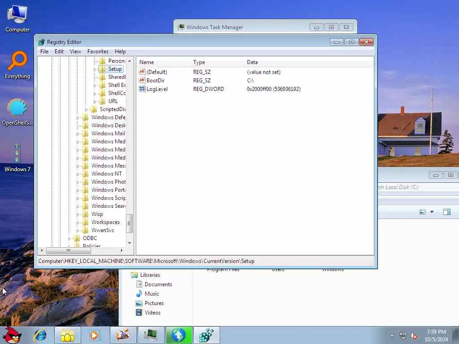This screenshot has width=459, height=344.
Task: Open the Favorites menu
Action: pos(98,52)
